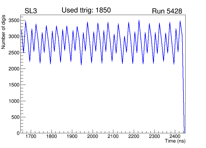Click the 'Used ttrig: 1850' plot title
The image size is (206, 148).
(x=86, y=10)
